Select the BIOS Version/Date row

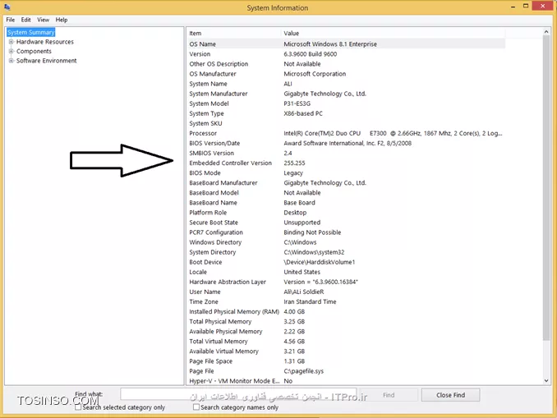[x=346, y=144]
